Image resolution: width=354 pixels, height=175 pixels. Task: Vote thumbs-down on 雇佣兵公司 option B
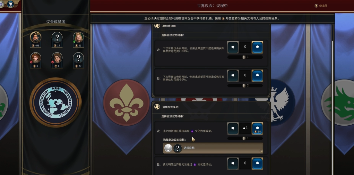(x=233, y=76)
